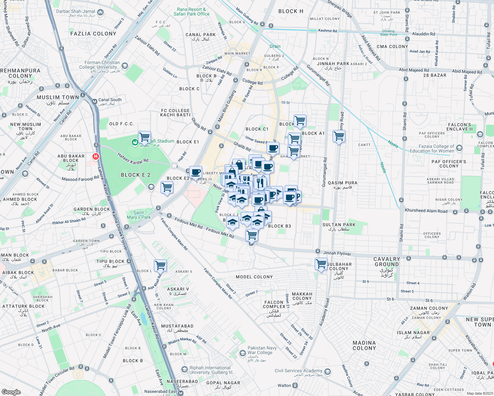Open the Pakistan Navy War College icon
The width and height of the screenshot is (494, 396).
tap(243, 353)
